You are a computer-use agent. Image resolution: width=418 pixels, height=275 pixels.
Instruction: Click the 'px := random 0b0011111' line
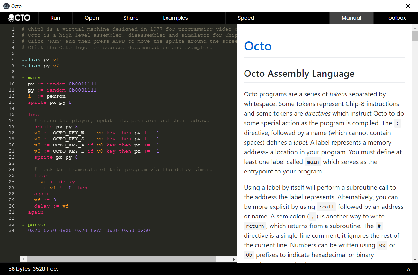[x=62, y=84]
